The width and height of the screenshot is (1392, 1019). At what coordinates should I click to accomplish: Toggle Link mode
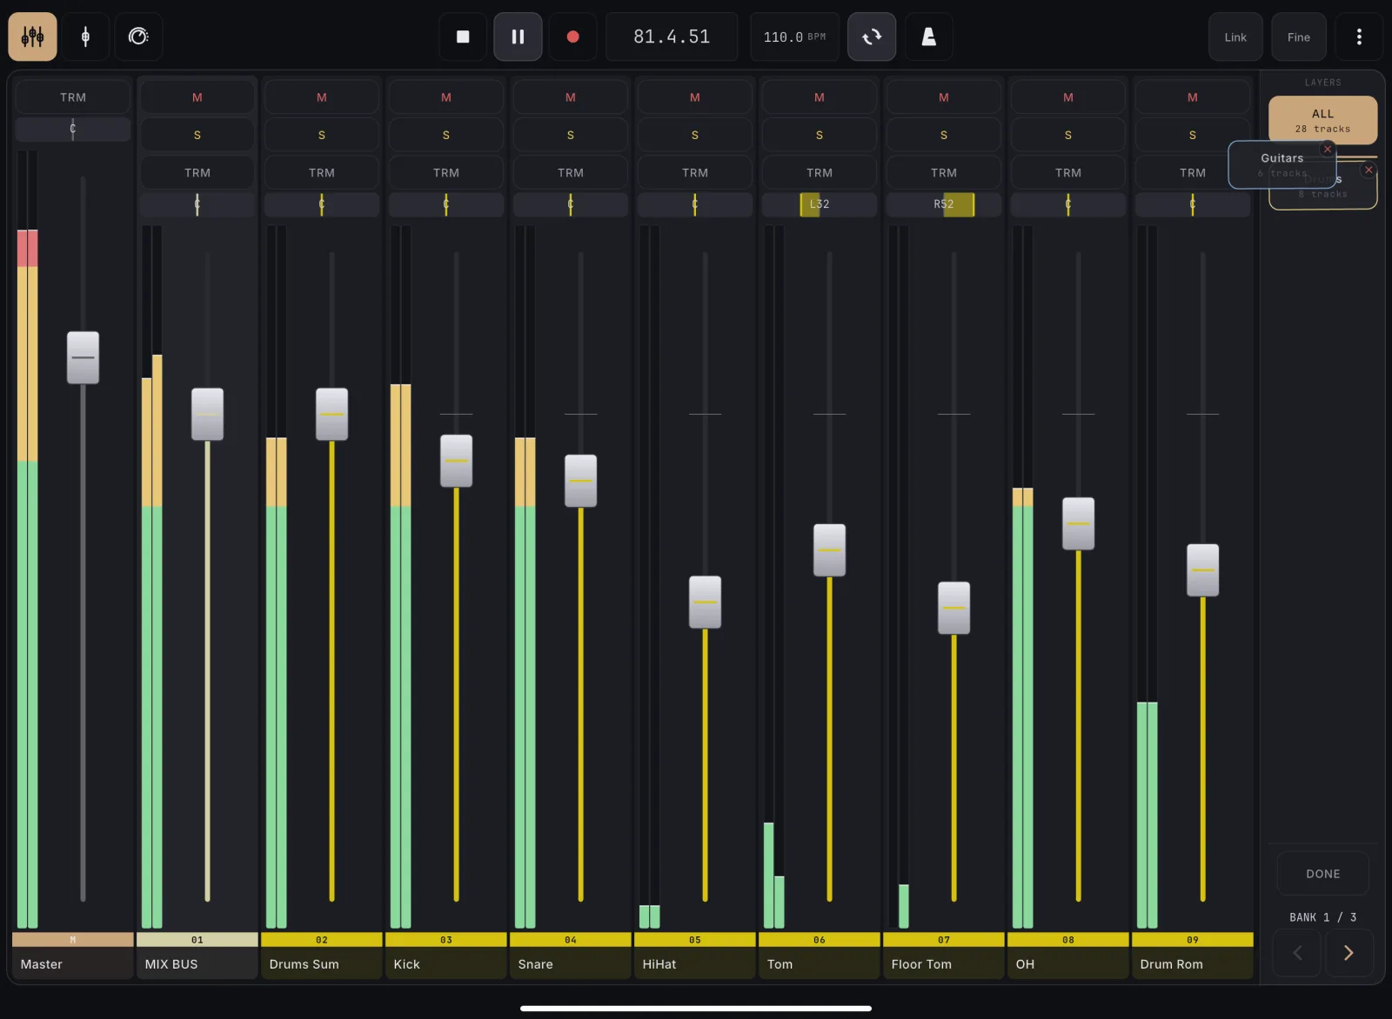coord(1235,37)
